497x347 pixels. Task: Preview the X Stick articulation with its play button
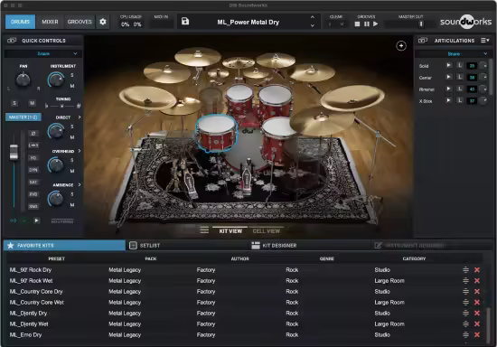[449, 100]
